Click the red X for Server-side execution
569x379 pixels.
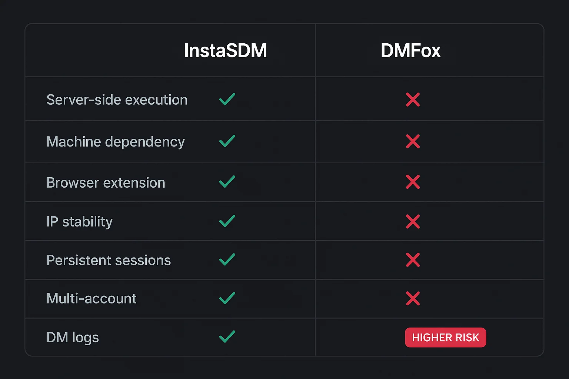[413, 100]
